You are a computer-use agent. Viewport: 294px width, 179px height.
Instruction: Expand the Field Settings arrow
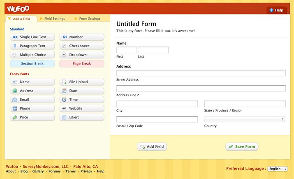point(41,19)
